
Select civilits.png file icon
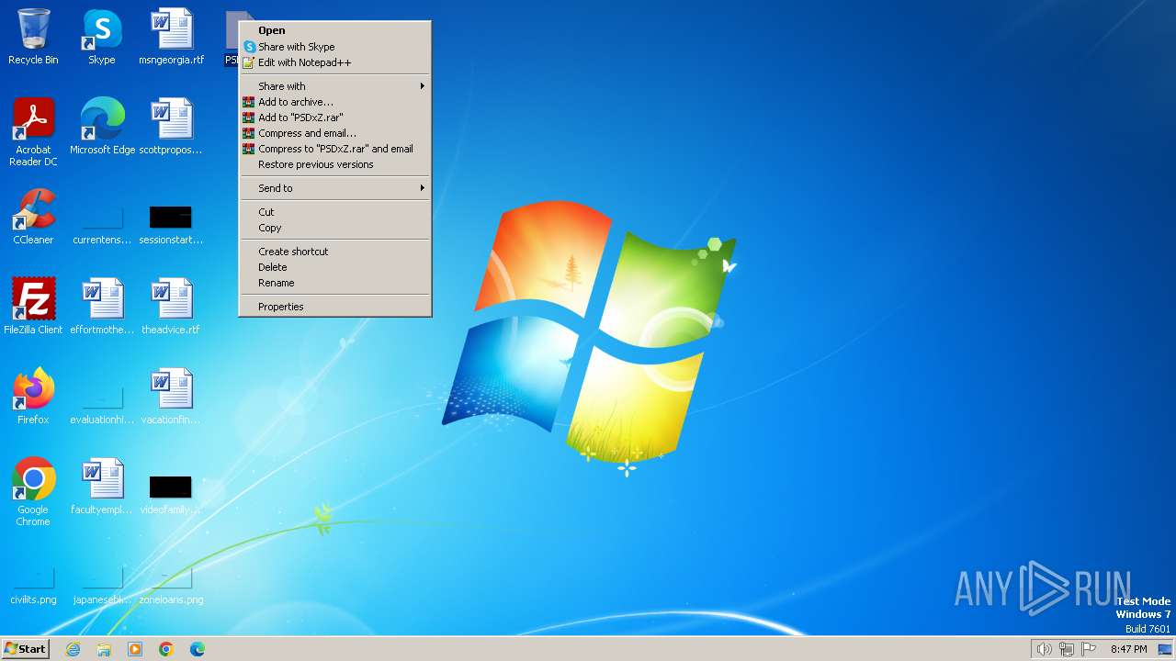point(33,586)
